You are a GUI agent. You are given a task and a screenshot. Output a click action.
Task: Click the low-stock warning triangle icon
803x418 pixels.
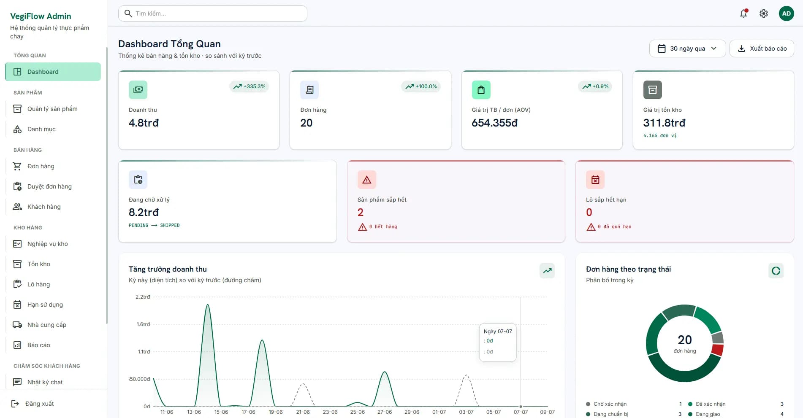(367, 180)
